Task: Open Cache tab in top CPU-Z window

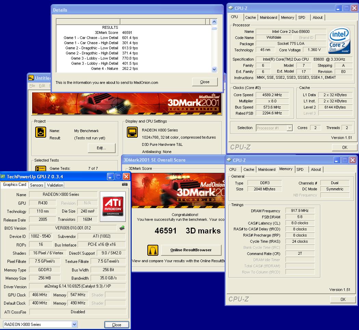Action: click(251, 17)
